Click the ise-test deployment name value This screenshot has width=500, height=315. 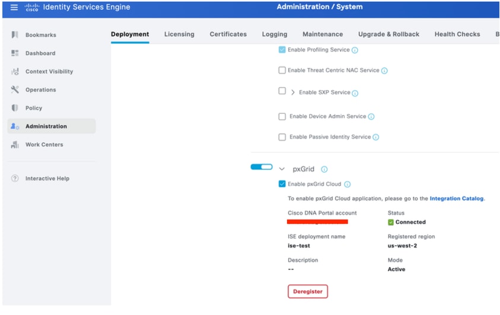pyautogui.click(x=299, y=246)
